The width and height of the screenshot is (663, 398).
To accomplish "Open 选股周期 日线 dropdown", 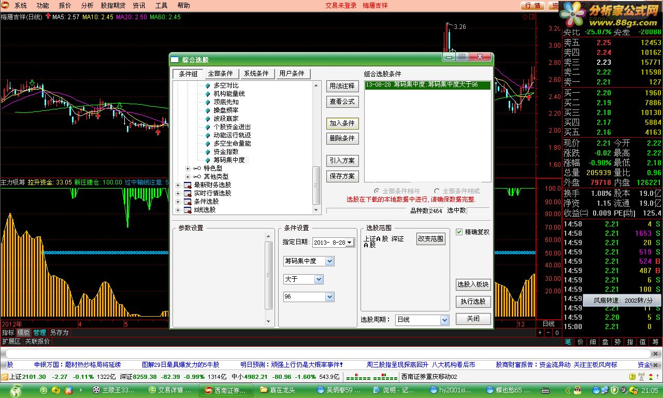I will click(444, 320).
